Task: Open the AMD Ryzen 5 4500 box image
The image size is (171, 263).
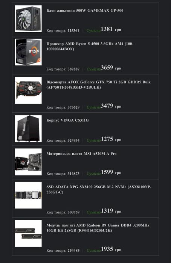Action: pos(28,52)
